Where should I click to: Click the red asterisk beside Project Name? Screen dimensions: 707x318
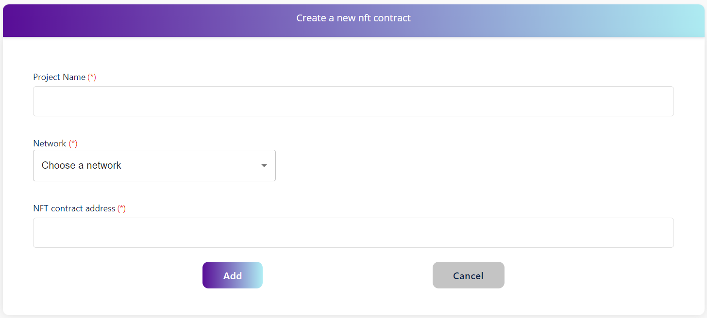coord(92,77)
